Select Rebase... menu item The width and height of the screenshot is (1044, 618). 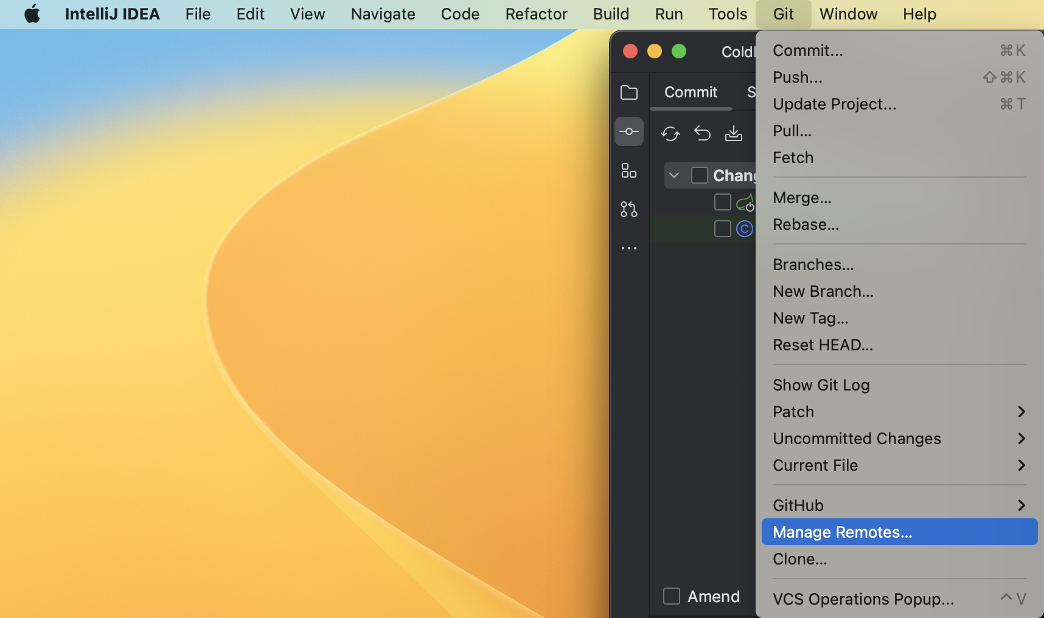tap(899, 224)
